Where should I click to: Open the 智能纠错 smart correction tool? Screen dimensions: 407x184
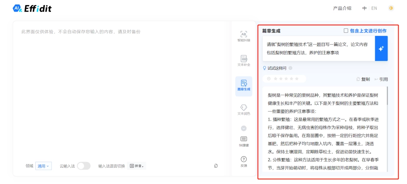(244, 37)
